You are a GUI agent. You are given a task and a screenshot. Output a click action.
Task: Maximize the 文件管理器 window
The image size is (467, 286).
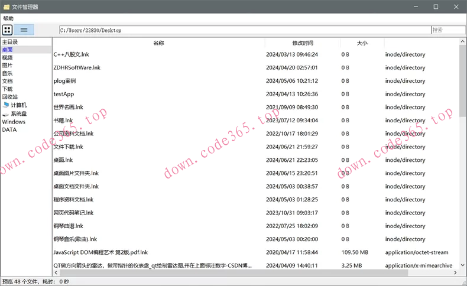click(x=436, y=6)
